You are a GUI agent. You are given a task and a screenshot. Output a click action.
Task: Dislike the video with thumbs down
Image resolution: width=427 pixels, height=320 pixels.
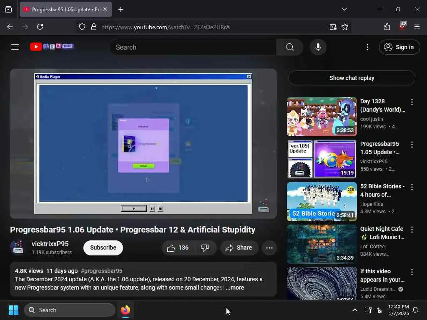coord(205,247)
